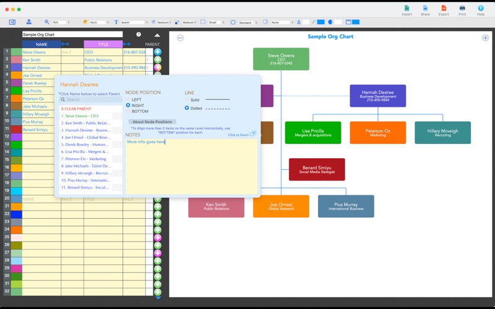Image resolution: width=495 pixels, height=309 pixels.
Task: Select 11. Benard Simiyu as parent
Action: click(85, 187)
